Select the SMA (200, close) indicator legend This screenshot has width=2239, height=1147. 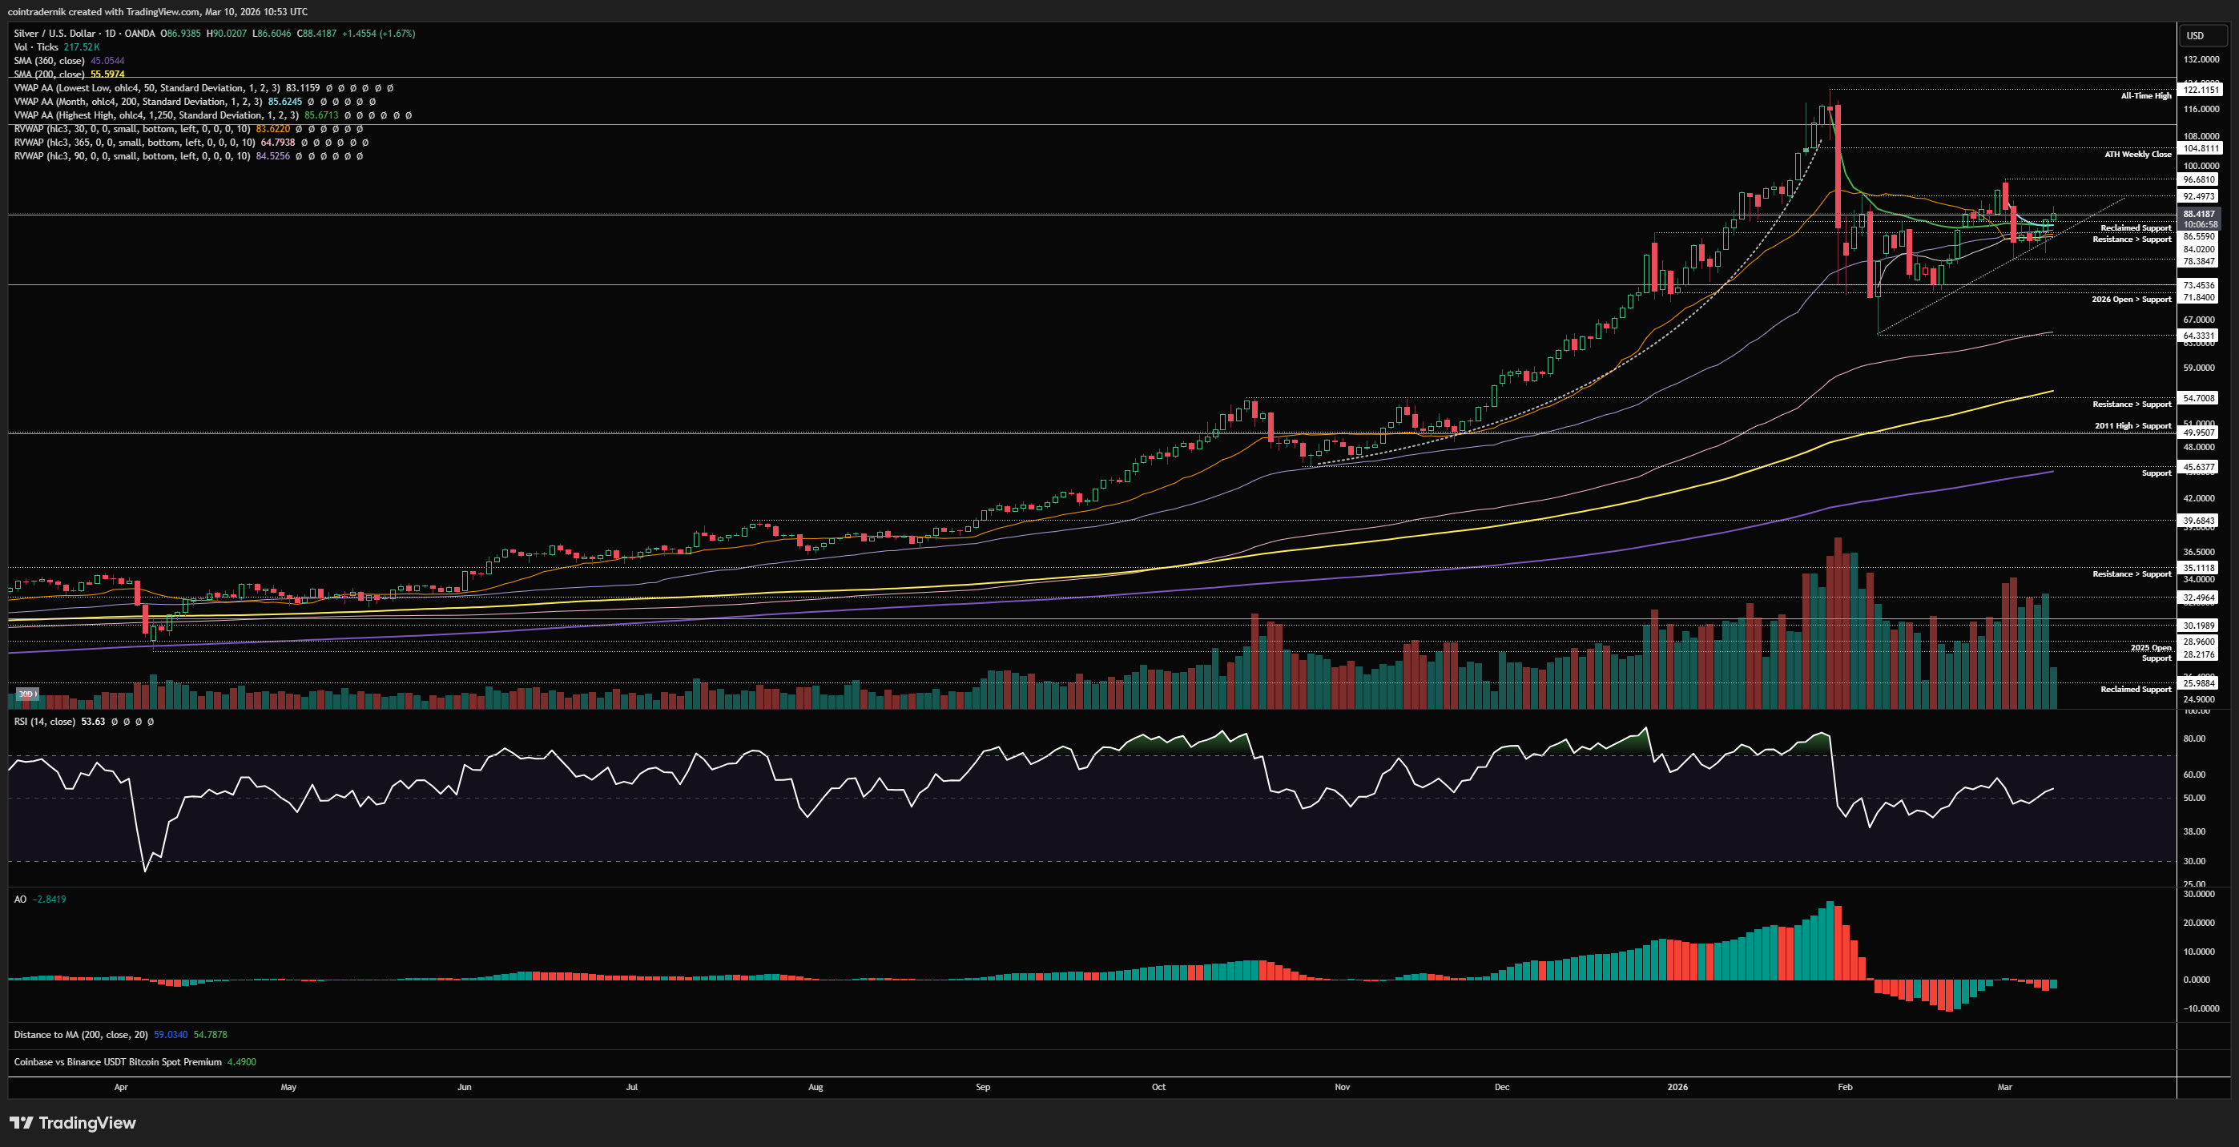(49, 74)
